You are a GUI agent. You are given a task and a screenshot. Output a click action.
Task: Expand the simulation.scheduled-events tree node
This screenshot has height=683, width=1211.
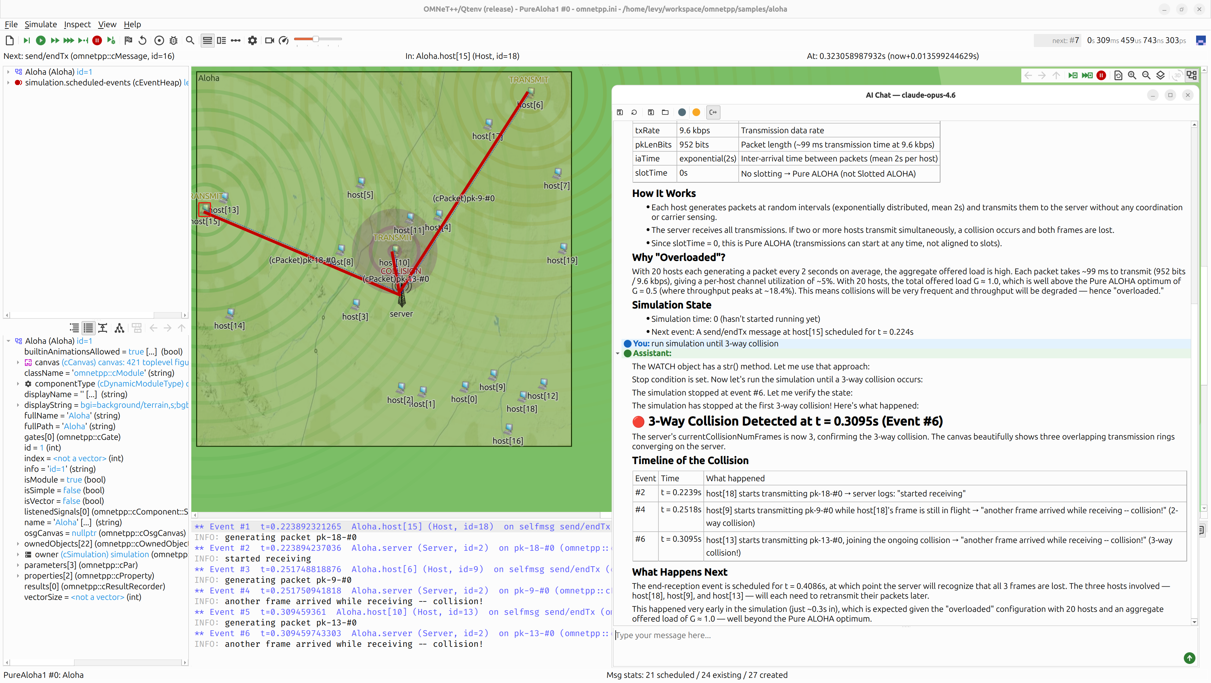pos(8,83)
